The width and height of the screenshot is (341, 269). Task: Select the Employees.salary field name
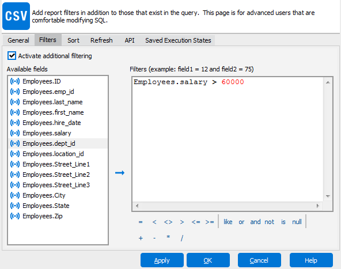[47, 133]
